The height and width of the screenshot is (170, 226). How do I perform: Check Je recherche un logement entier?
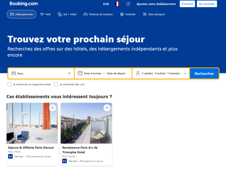coord(9,85)
